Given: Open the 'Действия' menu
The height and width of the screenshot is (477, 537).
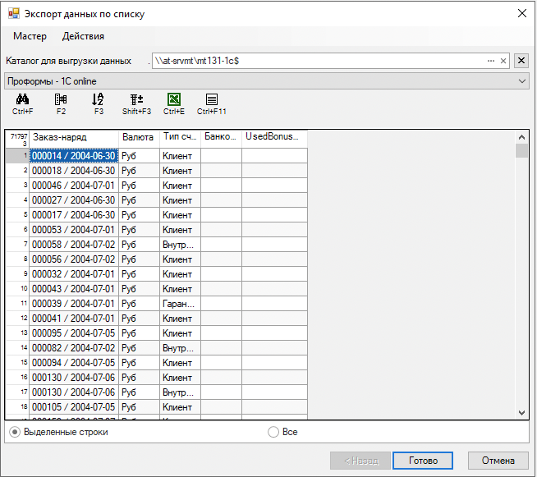Looking at the screenshot, I should (83, 36).
